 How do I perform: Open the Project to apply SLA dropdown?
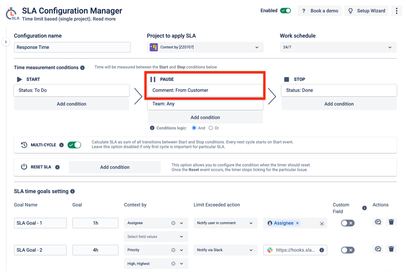pos(205,47)
